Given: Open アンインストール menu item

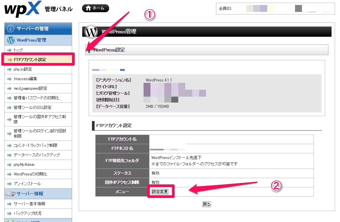Looking at the screenshot, I should pos(38,184).
